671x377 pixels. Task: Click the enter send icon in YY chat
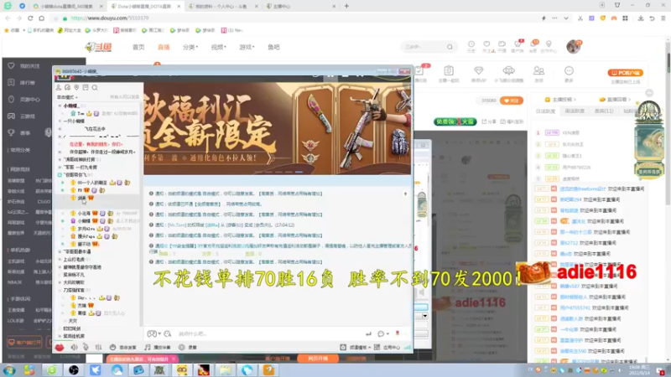coord(368,333)
